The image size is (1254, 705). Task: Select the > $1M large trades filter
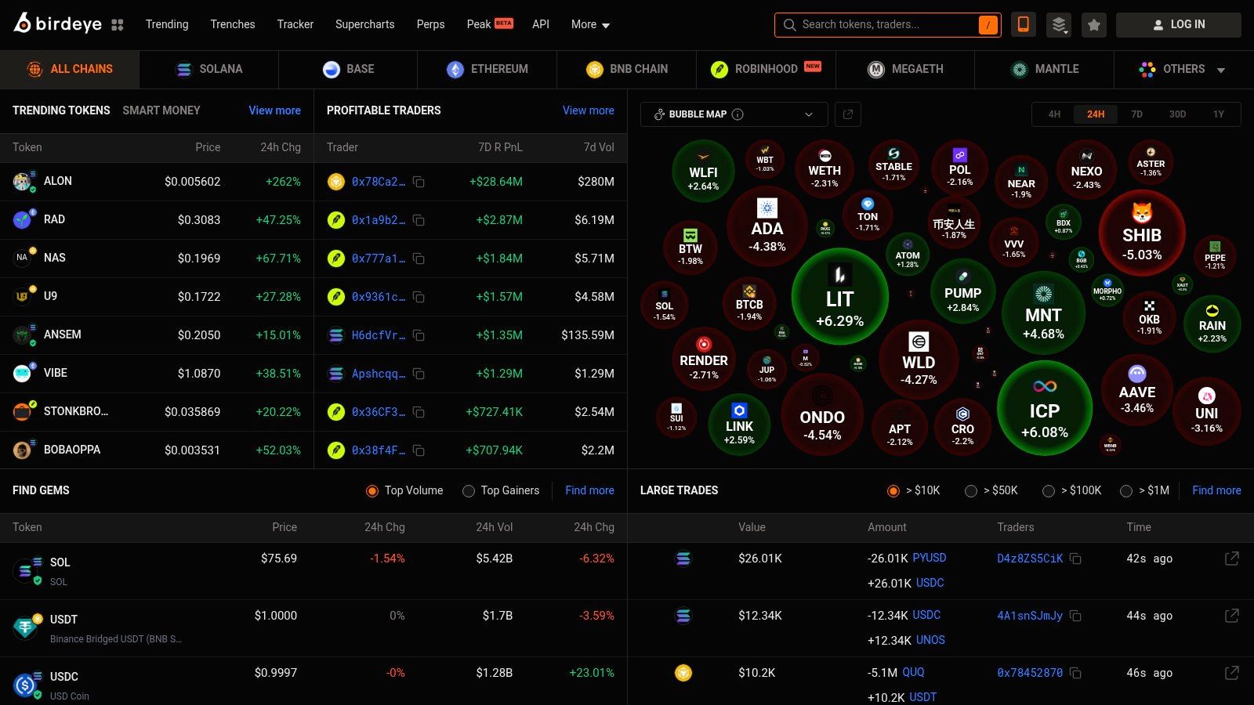pyautogui.click(x=1126, y=491)
